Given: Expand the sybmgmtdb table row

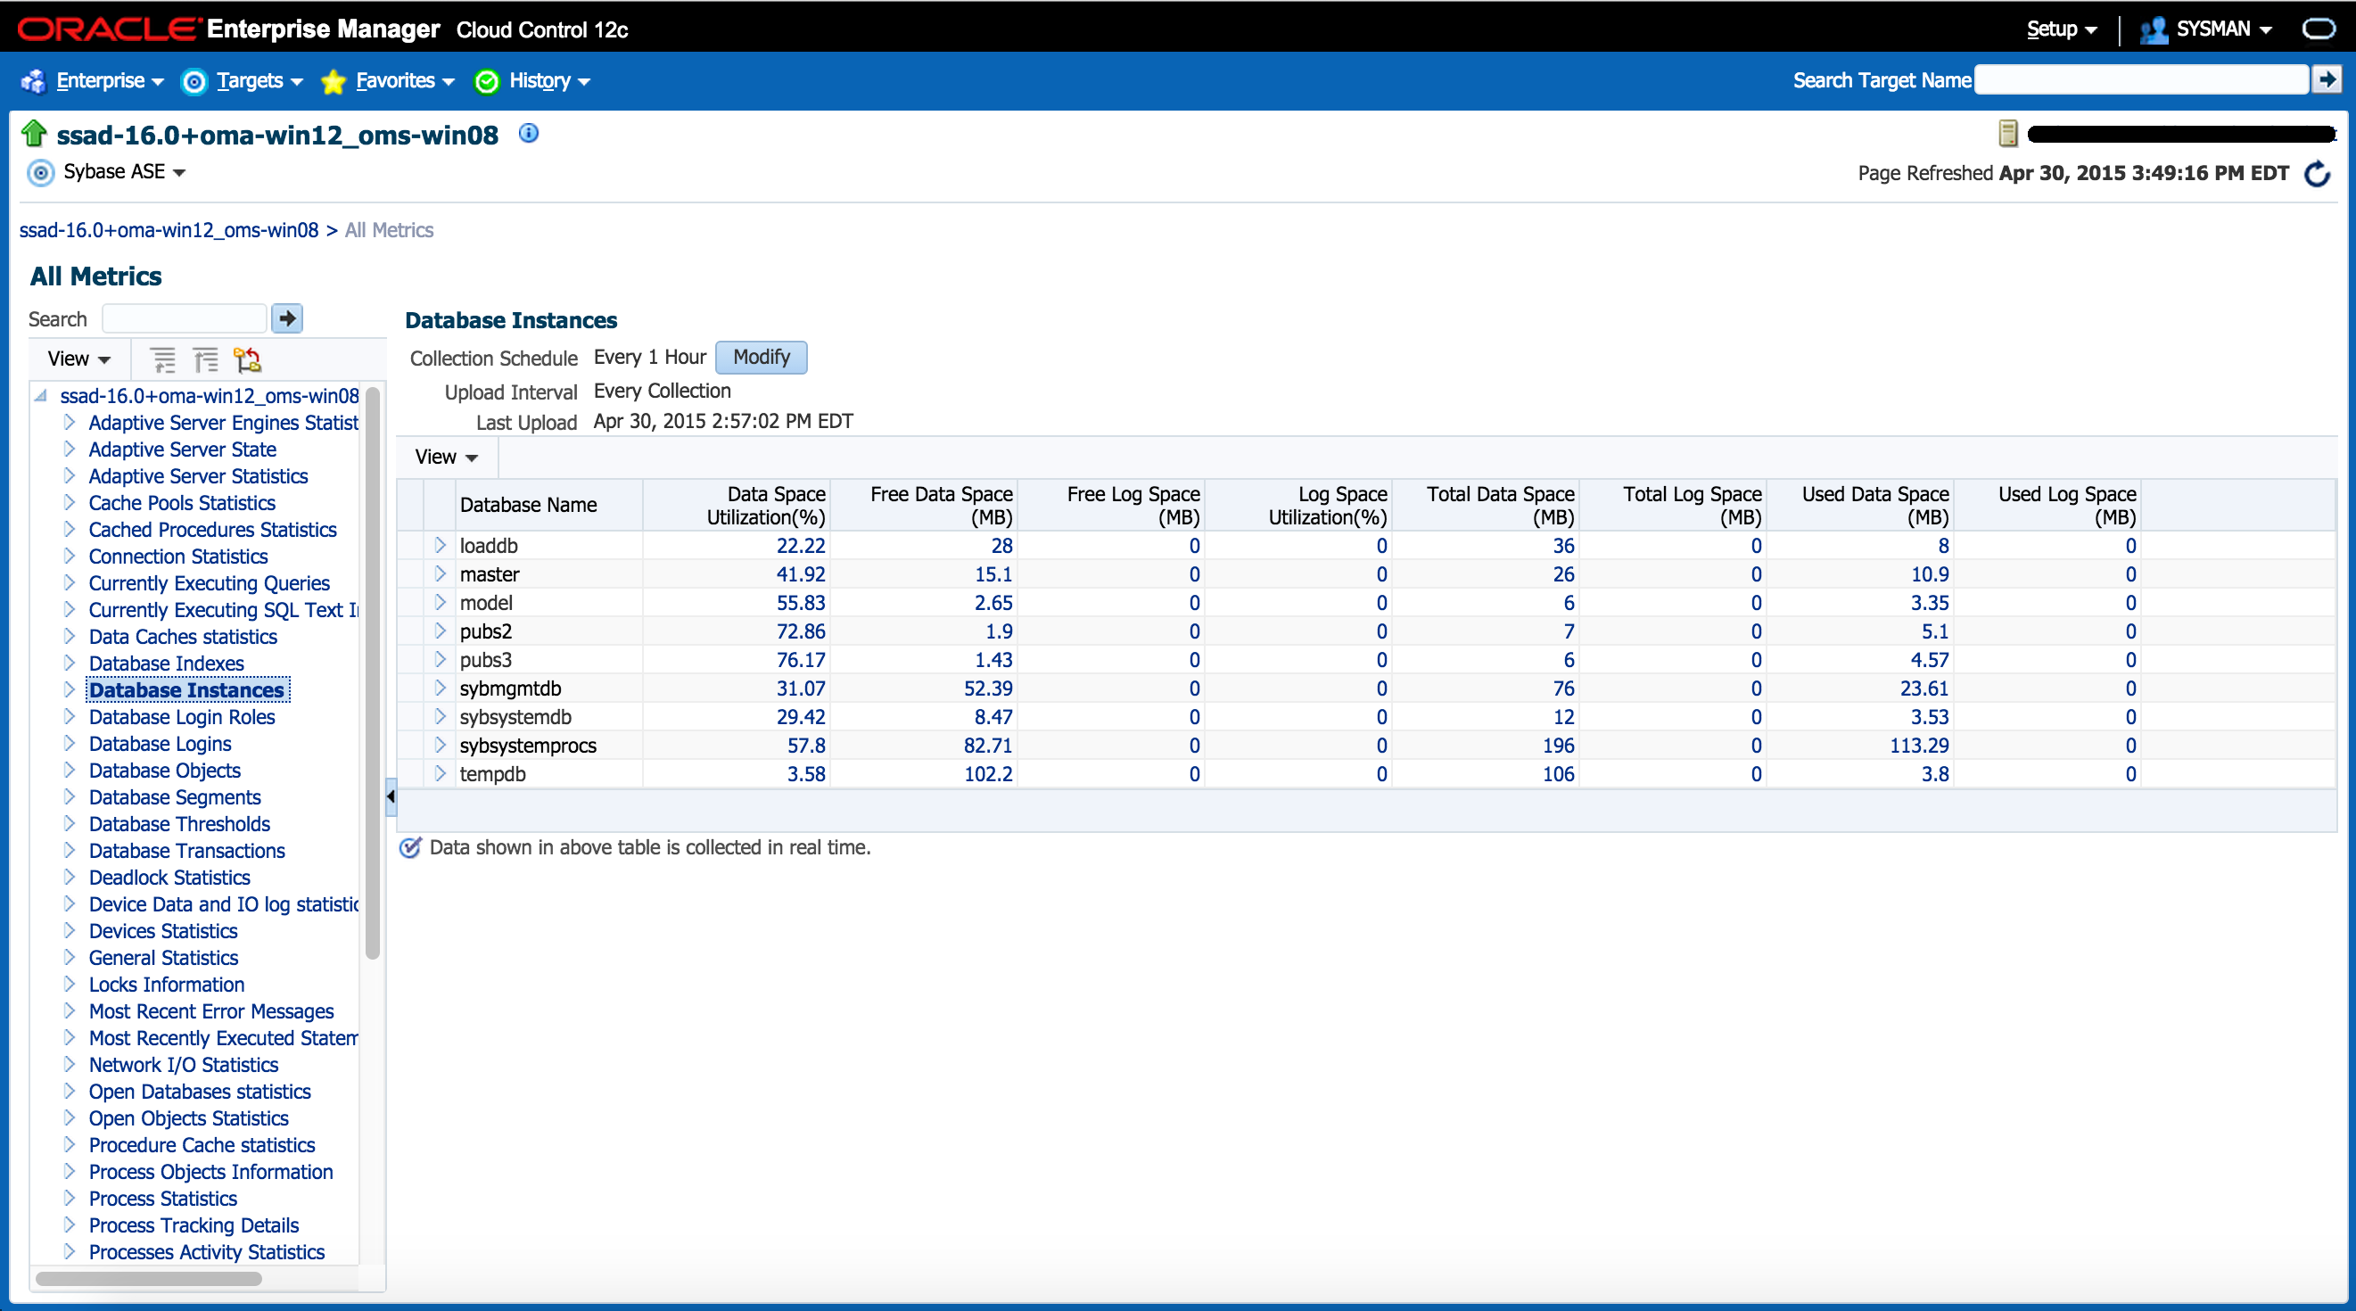Looking at the screenshot, I should (440, 688).
